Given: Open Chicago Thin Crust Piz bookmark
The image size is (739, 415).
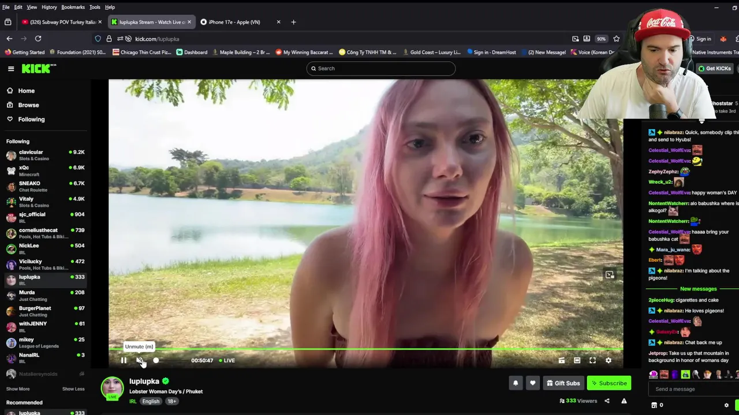Looking at the screenshot, I should (141, 52).
